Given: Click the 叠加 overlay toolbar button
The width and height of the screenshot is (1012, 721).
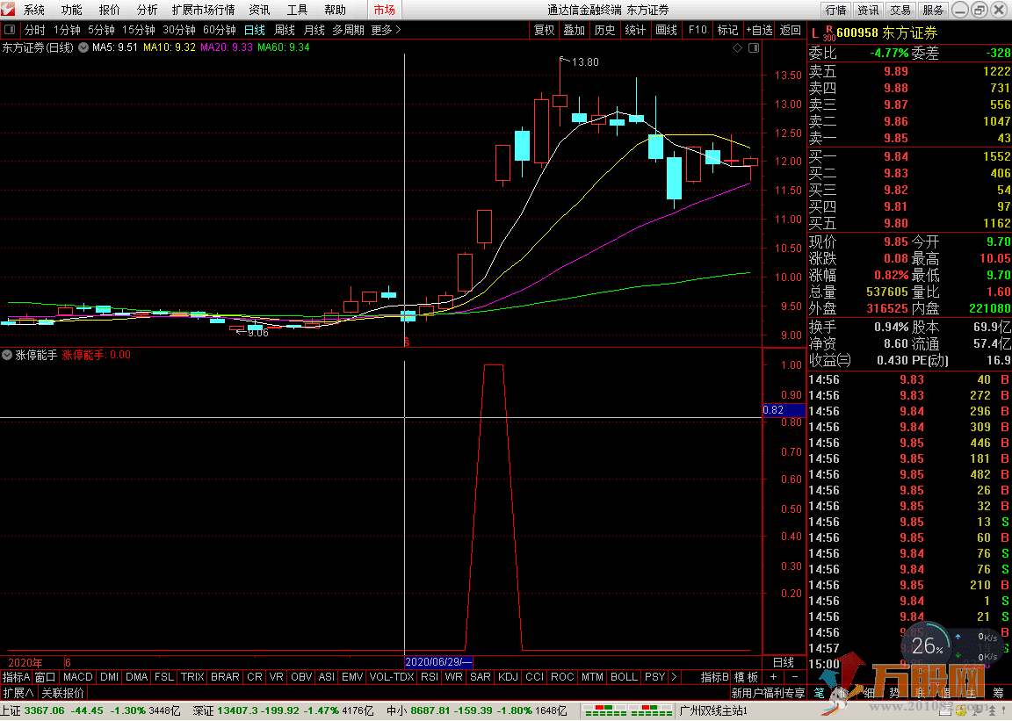Looking at the screenshot, I should click(574, 30).
